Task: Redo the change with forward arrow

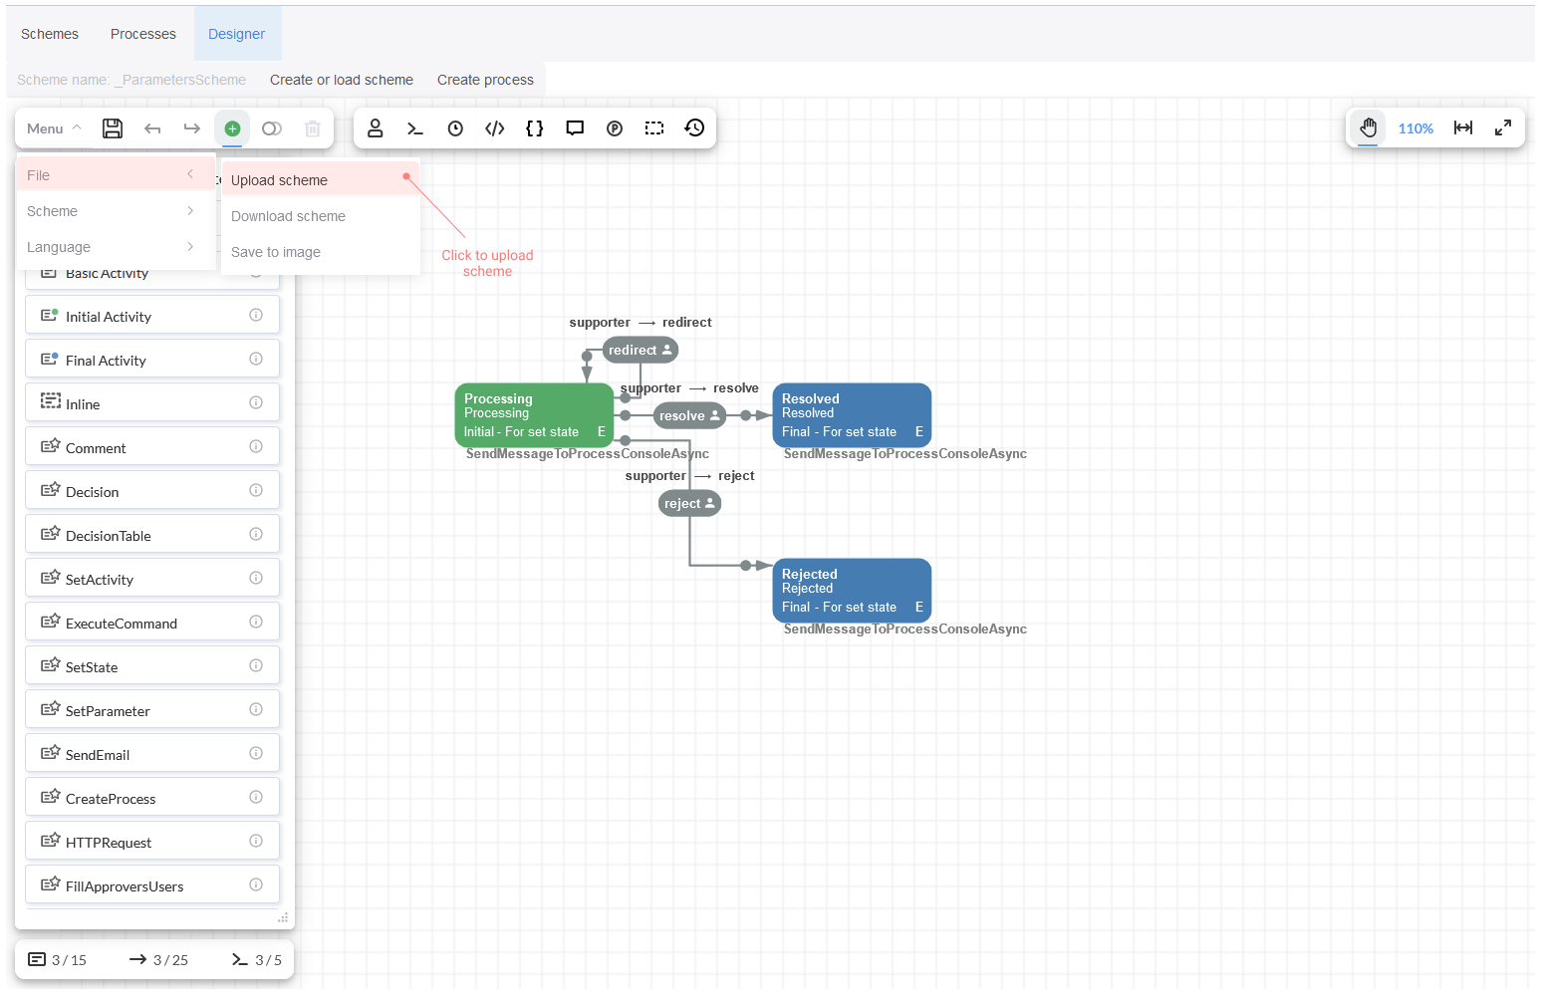Action: [x=192, y=128]
